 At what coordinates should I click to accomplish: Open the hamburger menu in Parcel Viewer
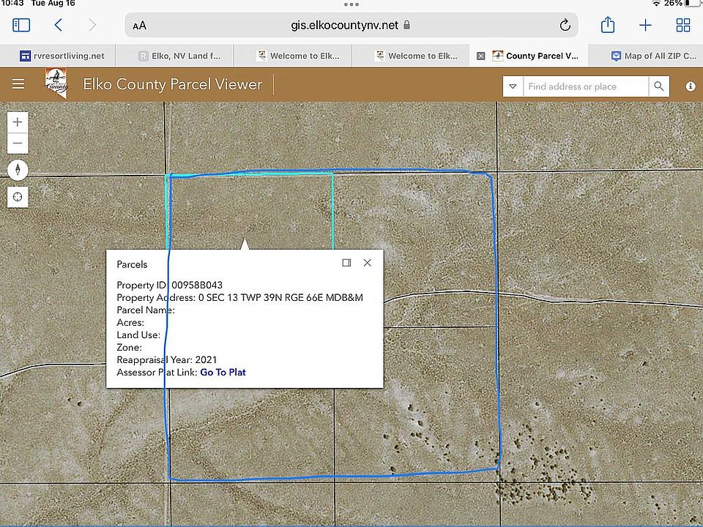click(x=18, y=84)
